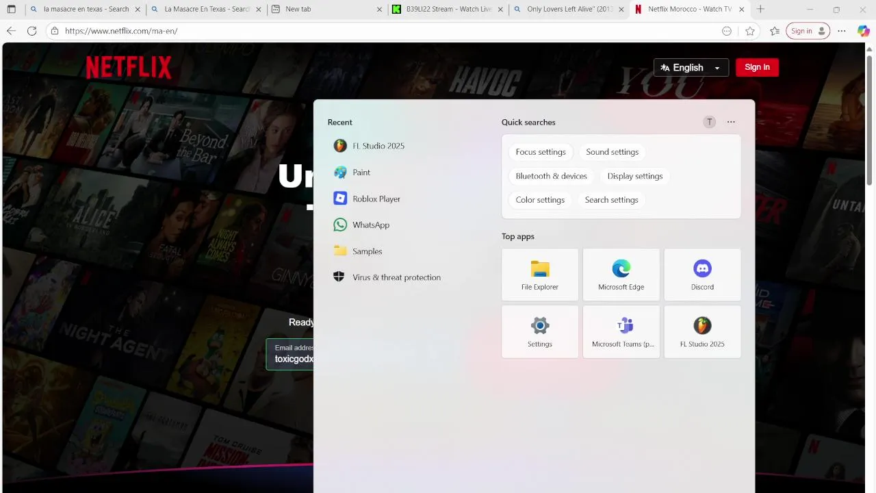Open a new browser tab
This screenshot has width=876, height=493.
[760, 10]
